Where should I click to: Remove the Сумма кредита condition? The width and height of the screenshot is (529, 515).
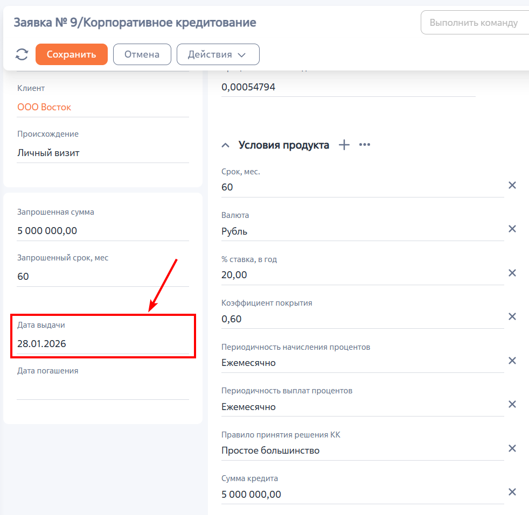pos(512,492)
